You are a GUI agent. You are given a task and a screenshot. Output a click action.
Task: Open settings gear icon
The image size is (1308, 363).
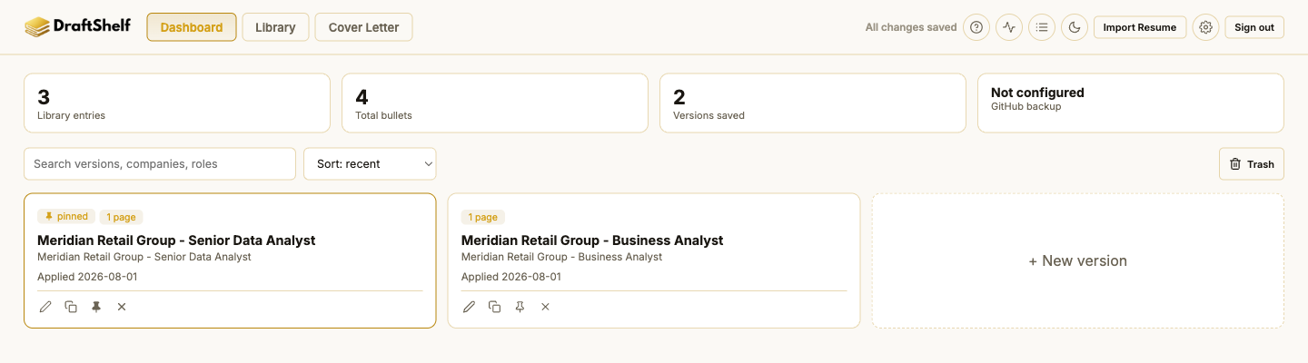point(1205,27)
